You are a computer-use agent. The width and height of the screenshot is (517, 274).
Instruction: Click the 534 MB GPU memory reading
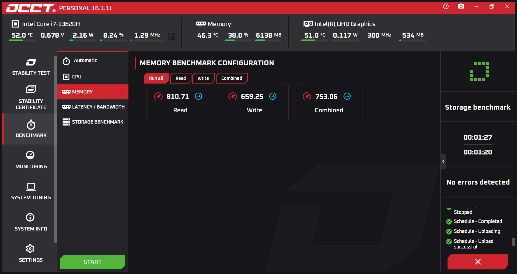click(x=413, y=35)
